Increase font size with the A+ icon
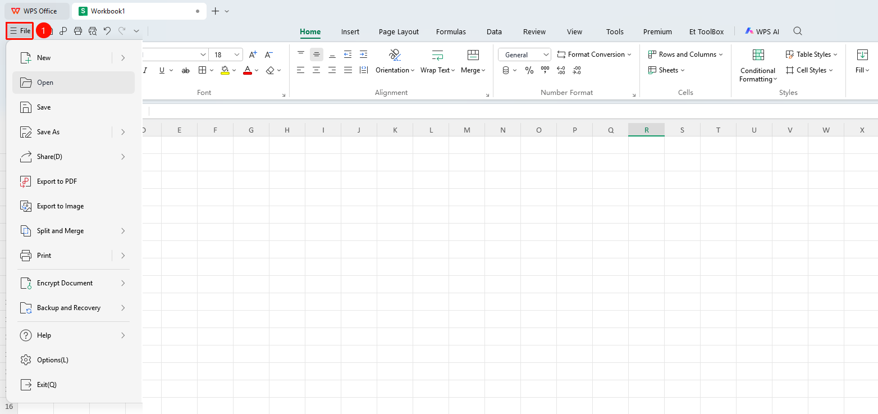Image resolution: width=878 pixels, height=414 pixels. (x=253, y=54)
